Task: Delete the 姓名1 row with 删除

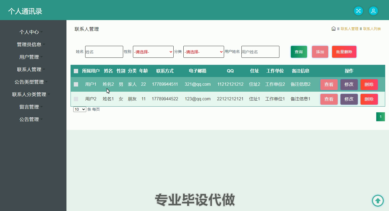Action: (x=369, y=99)
